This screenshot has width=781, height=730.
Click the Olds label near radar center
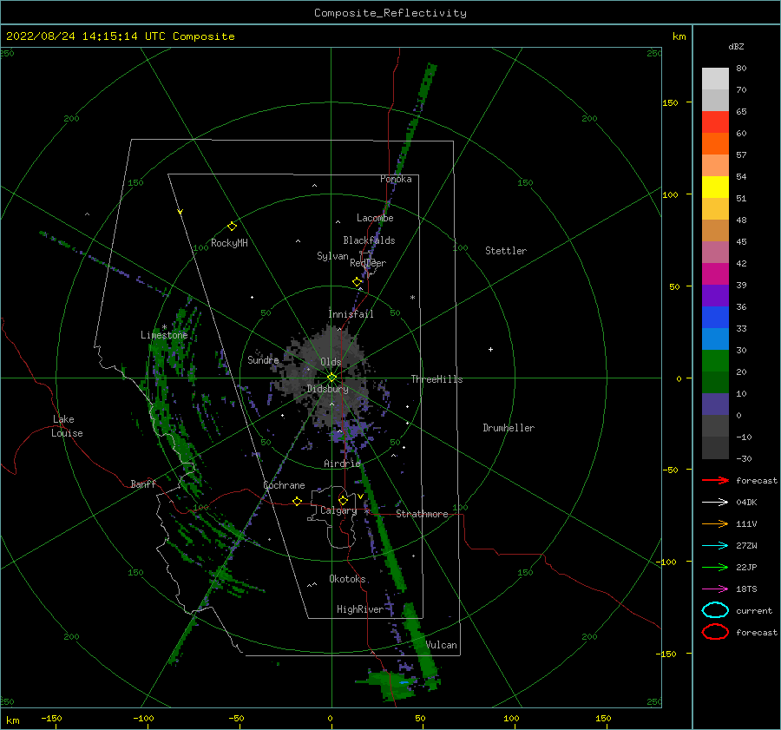coord(331,362)
